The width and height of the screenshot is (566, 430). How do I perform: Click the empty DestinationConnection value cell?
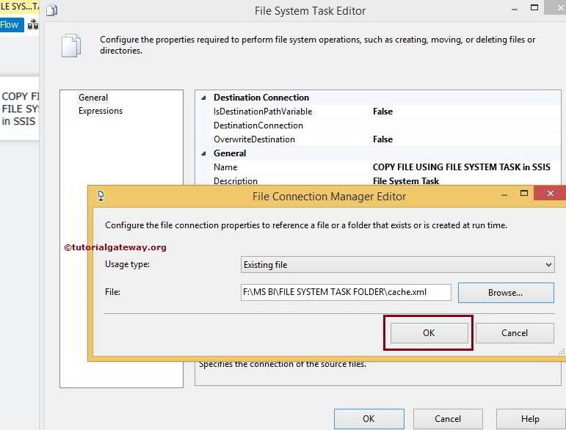coord(465,125)
